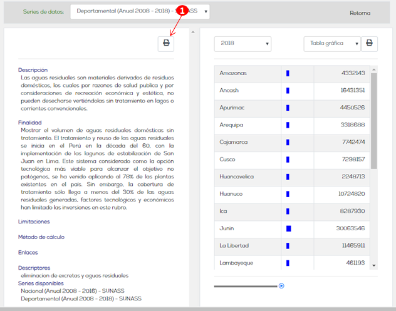Select Departamental (Anual 2008 - 2018) - SUNASS series
Screen dimensions: 396x311
pos(81,298)
